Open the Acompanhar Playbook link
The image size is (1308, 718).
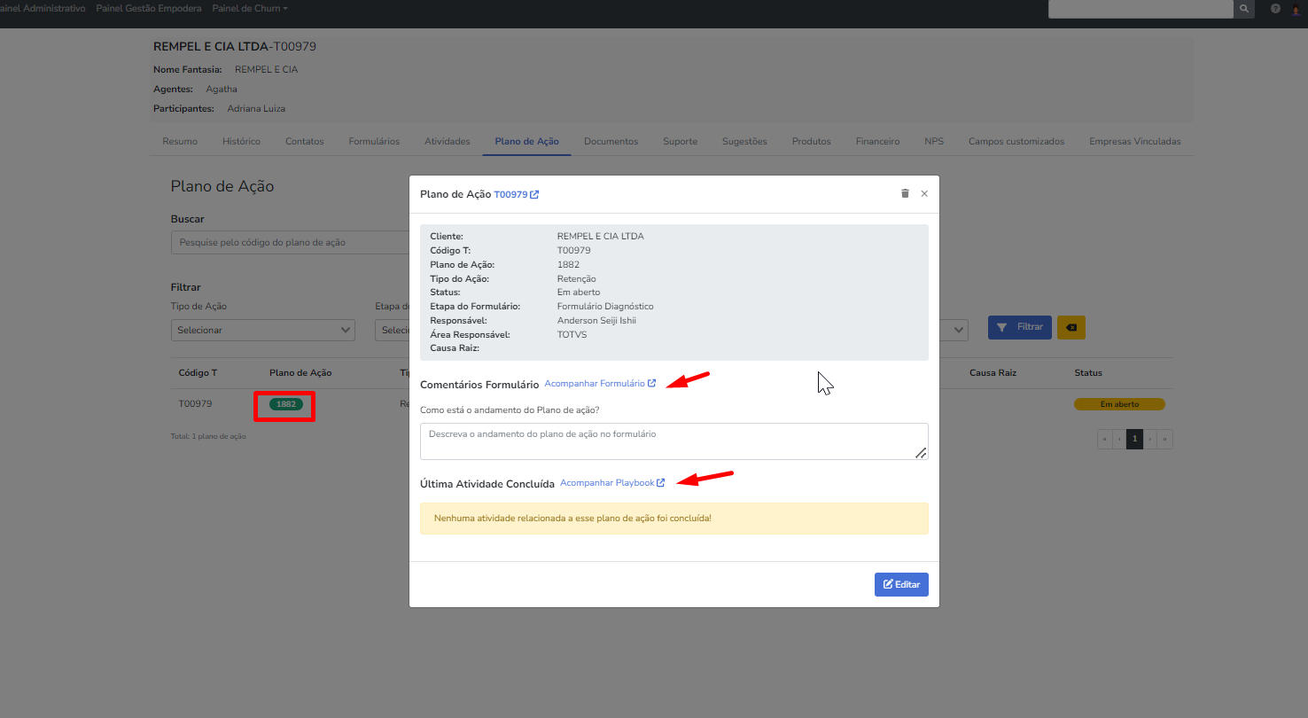[611, 483]
